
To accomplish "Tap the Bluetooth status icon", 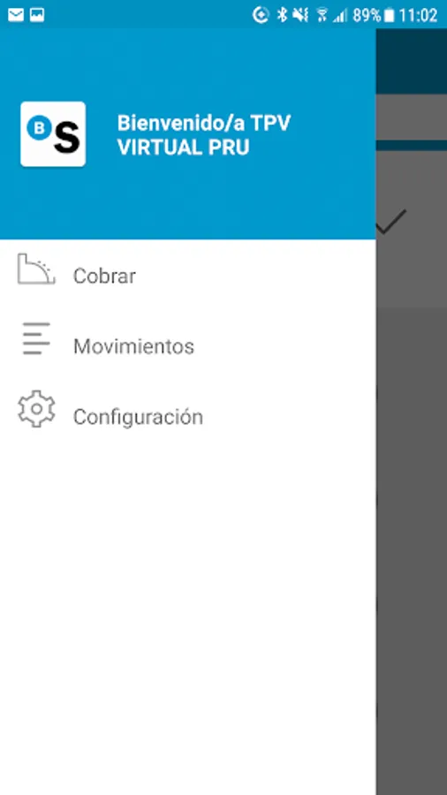I will point(282,15).
